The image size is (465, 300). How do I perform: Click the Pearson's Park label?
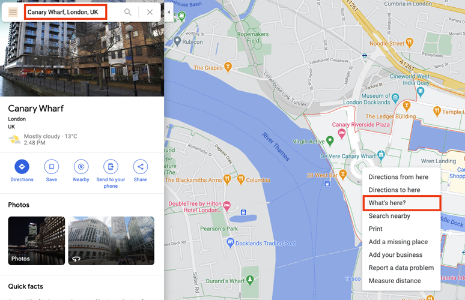point(219,229)
